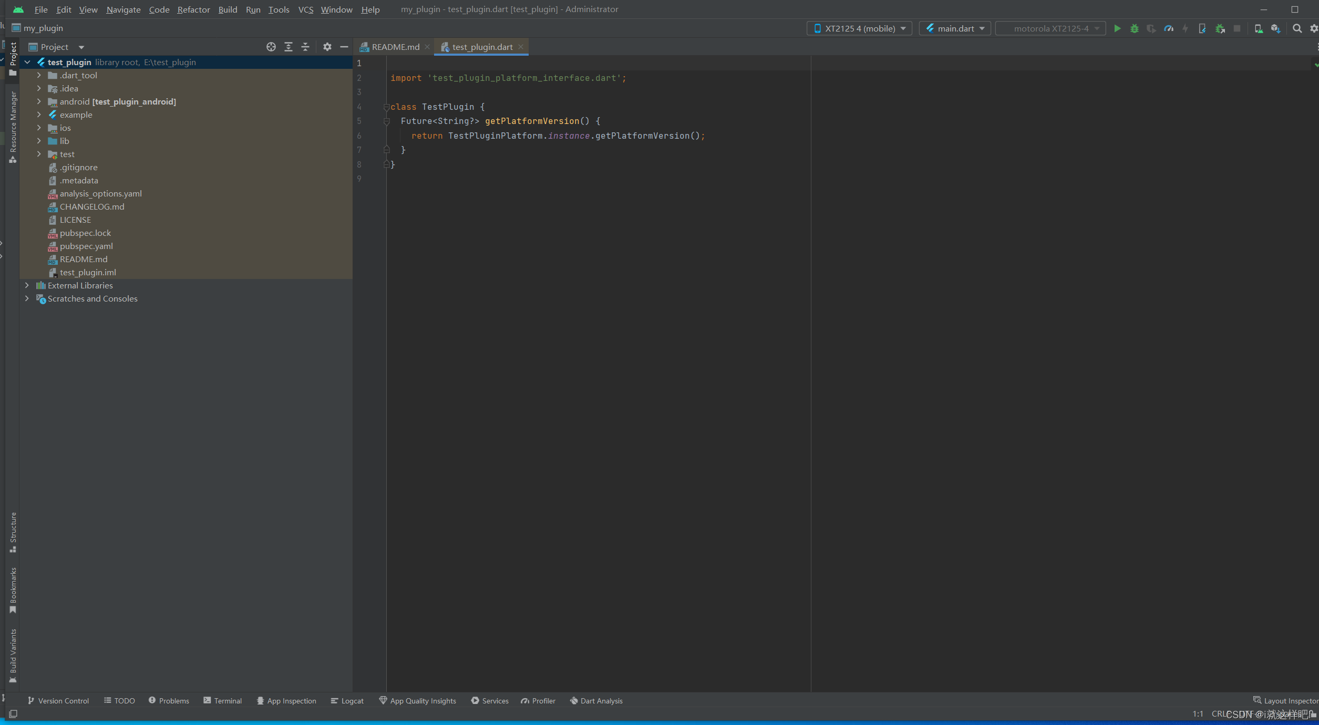Start debugging with the green bug icon

[x=1135, y=28]
